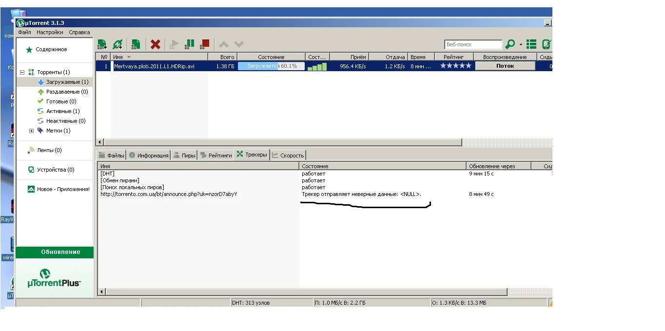Screen dimensions: 665x331
Task: Select Торренты (1) in the sidebar
Action: [x=53, y=72]
